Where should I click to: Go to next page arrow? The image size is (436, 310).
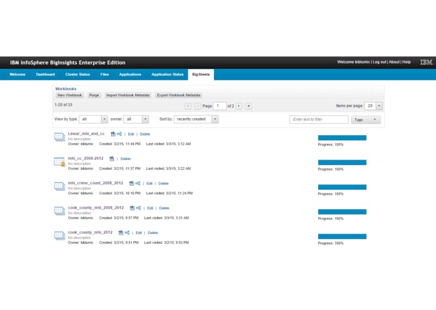point(239,106)
